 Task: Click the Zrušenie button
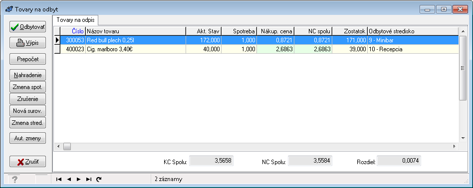click(x=28, y=98)
